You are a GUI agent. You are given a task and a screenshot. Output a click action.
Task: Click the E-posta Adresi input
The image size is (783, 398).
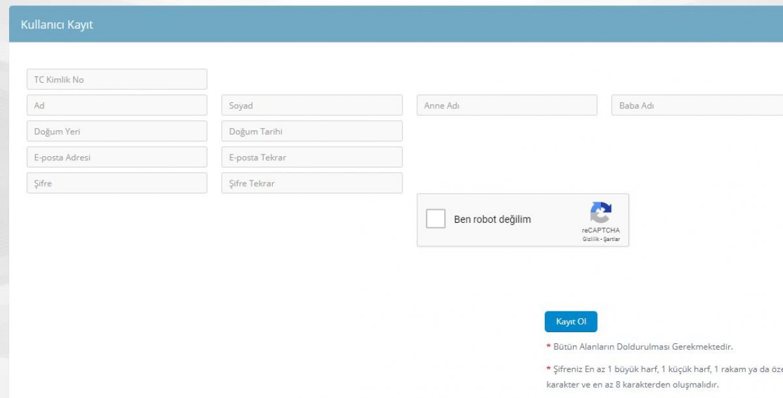[x=117, y=158]
